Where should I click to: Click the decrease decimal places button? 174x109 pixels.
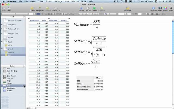(x=94, y=14)
